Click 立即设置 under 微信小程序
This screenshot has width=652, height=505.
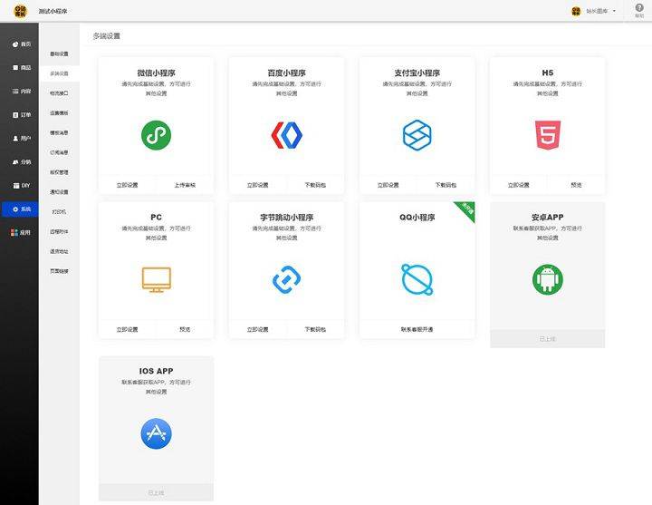(x=127, y=185)
